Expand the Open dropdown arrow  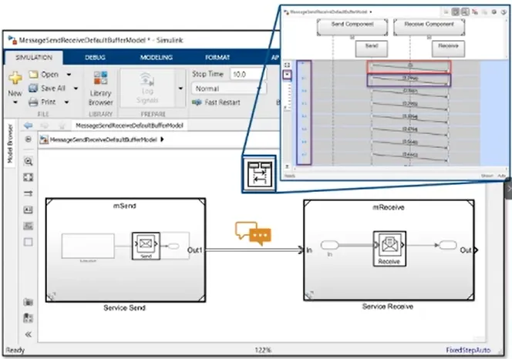[x=69, y=75]
